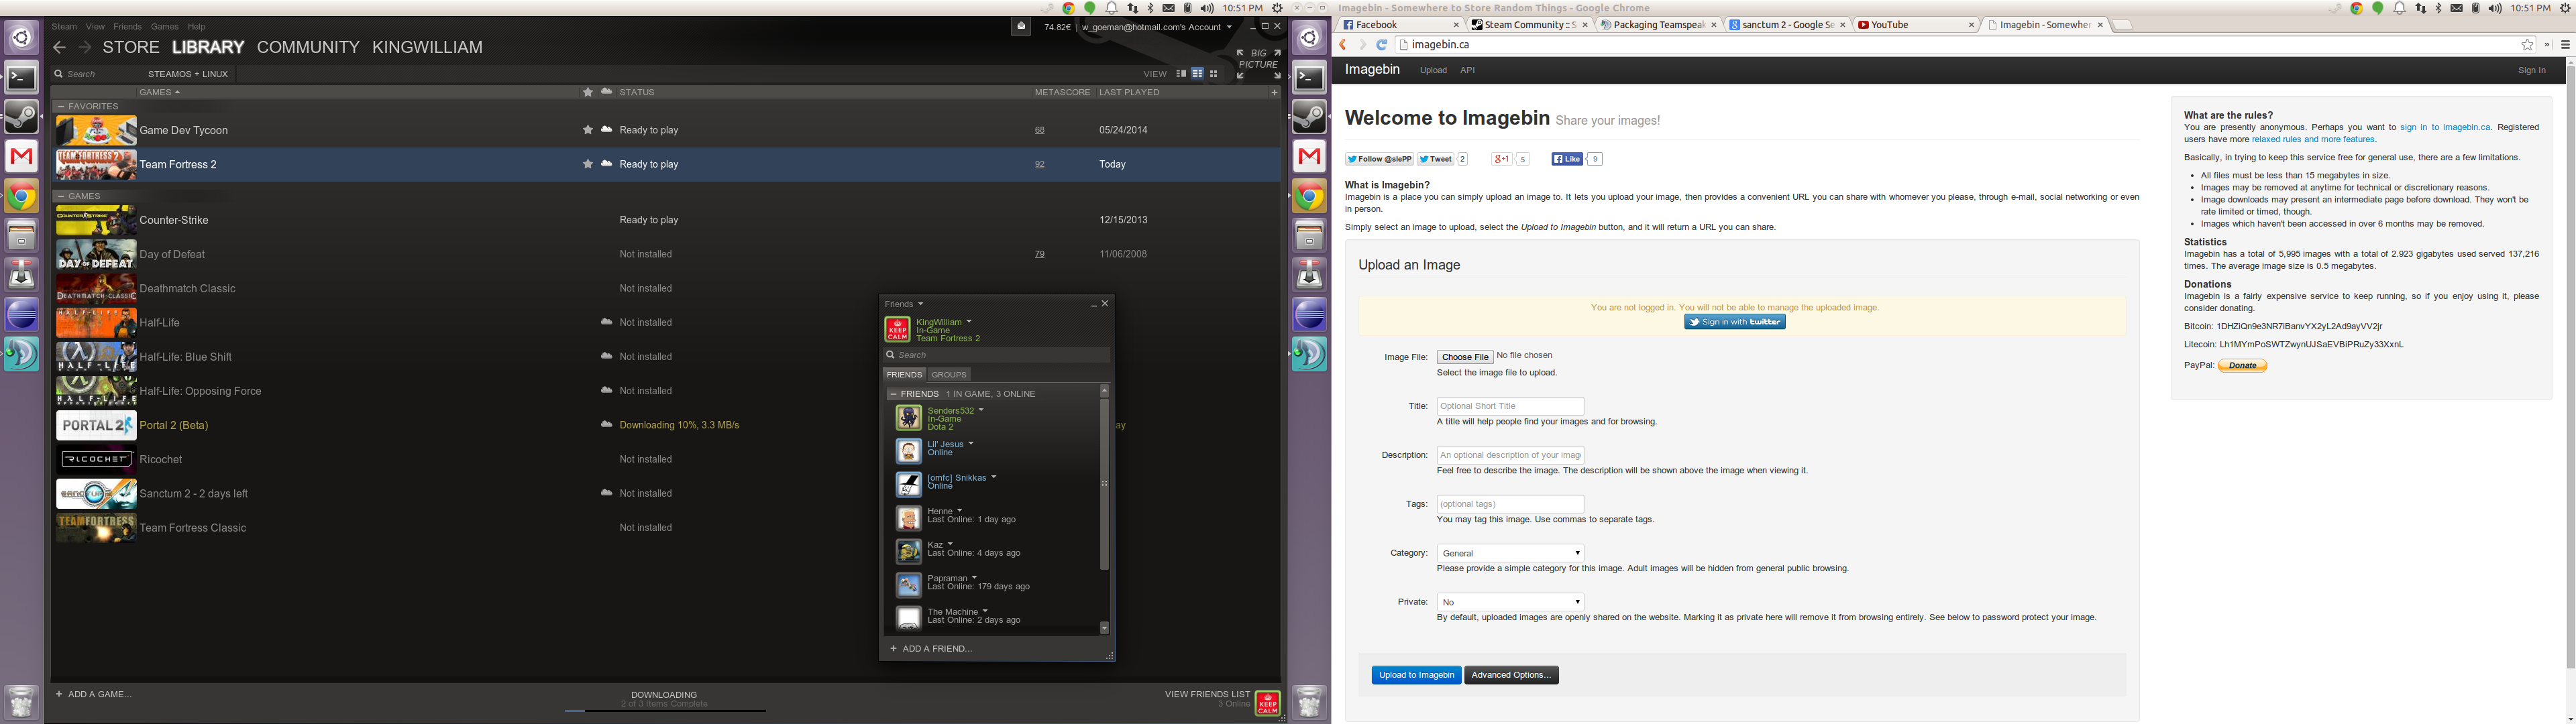The height and width of the screenshot is (724, 2576).
Task: Focus the Steam library Search field
Action: [96, 74]
